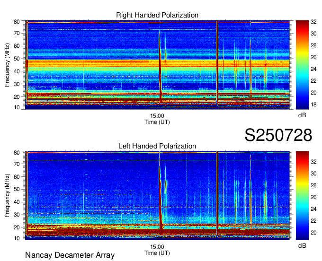322x261 pixels.
Task: Click the 70 MHz tick label on the bottom plot
Action: 17,164
